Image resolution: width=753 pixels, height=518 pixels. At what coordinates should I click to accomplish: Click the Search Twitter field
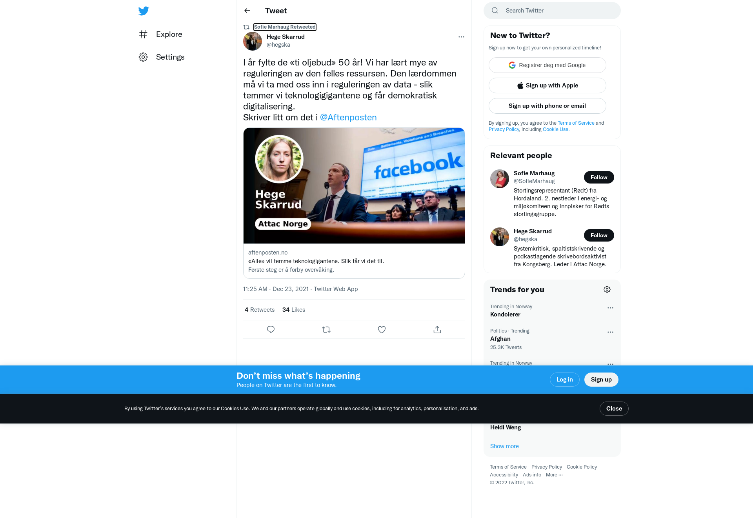pos(552,11)
